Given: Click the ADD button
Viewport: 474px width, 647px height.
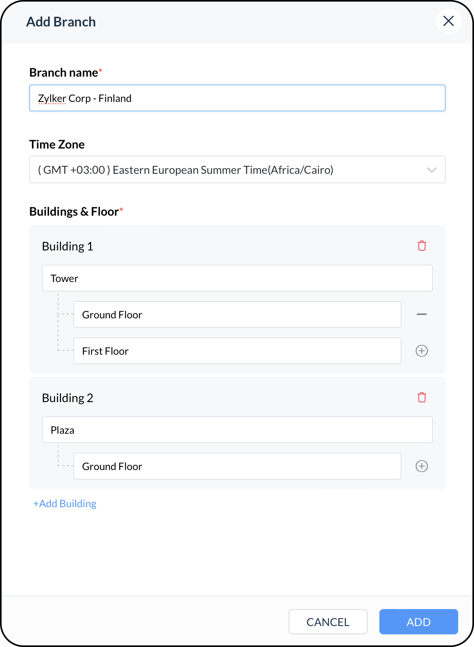Looking at the screenshot, I should (x=419, y=622).
